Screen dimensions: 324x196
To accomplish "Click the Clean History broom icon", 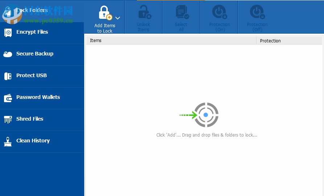I will 8,142.
